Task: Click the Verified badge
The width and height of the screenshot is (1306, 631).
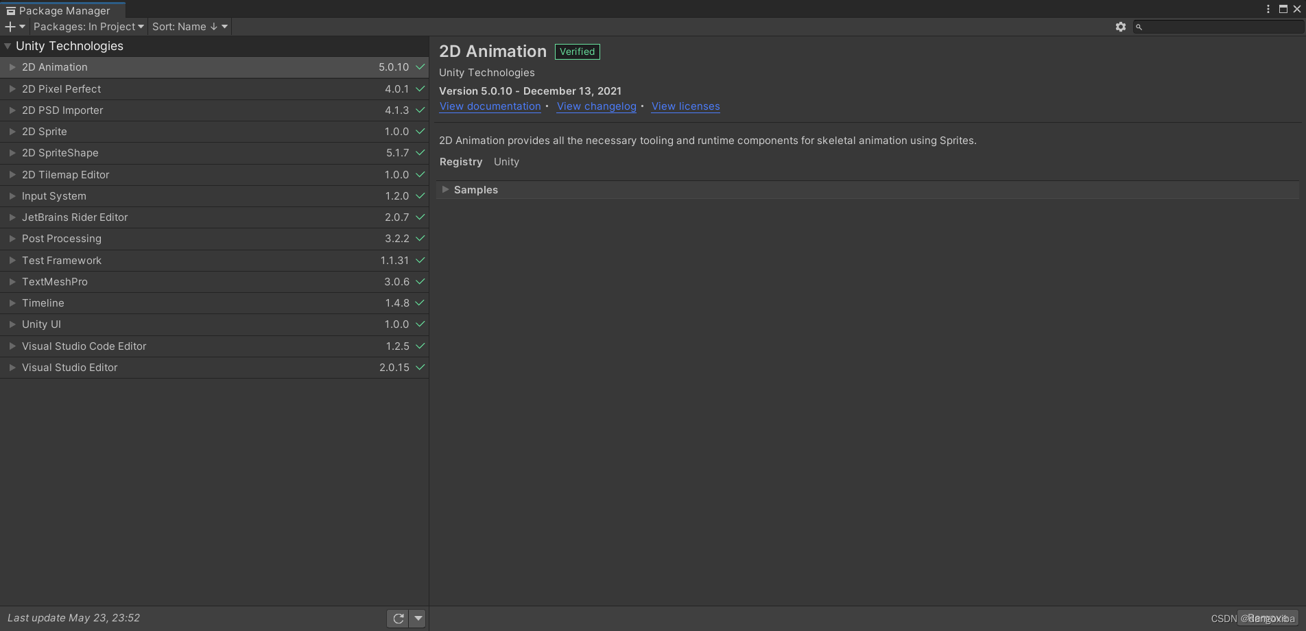Action: tap(578, 51)
